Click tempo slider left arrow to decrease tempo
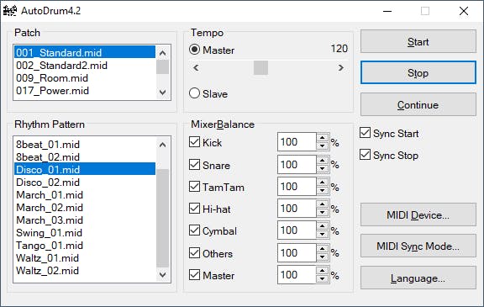 click(196, 67)
